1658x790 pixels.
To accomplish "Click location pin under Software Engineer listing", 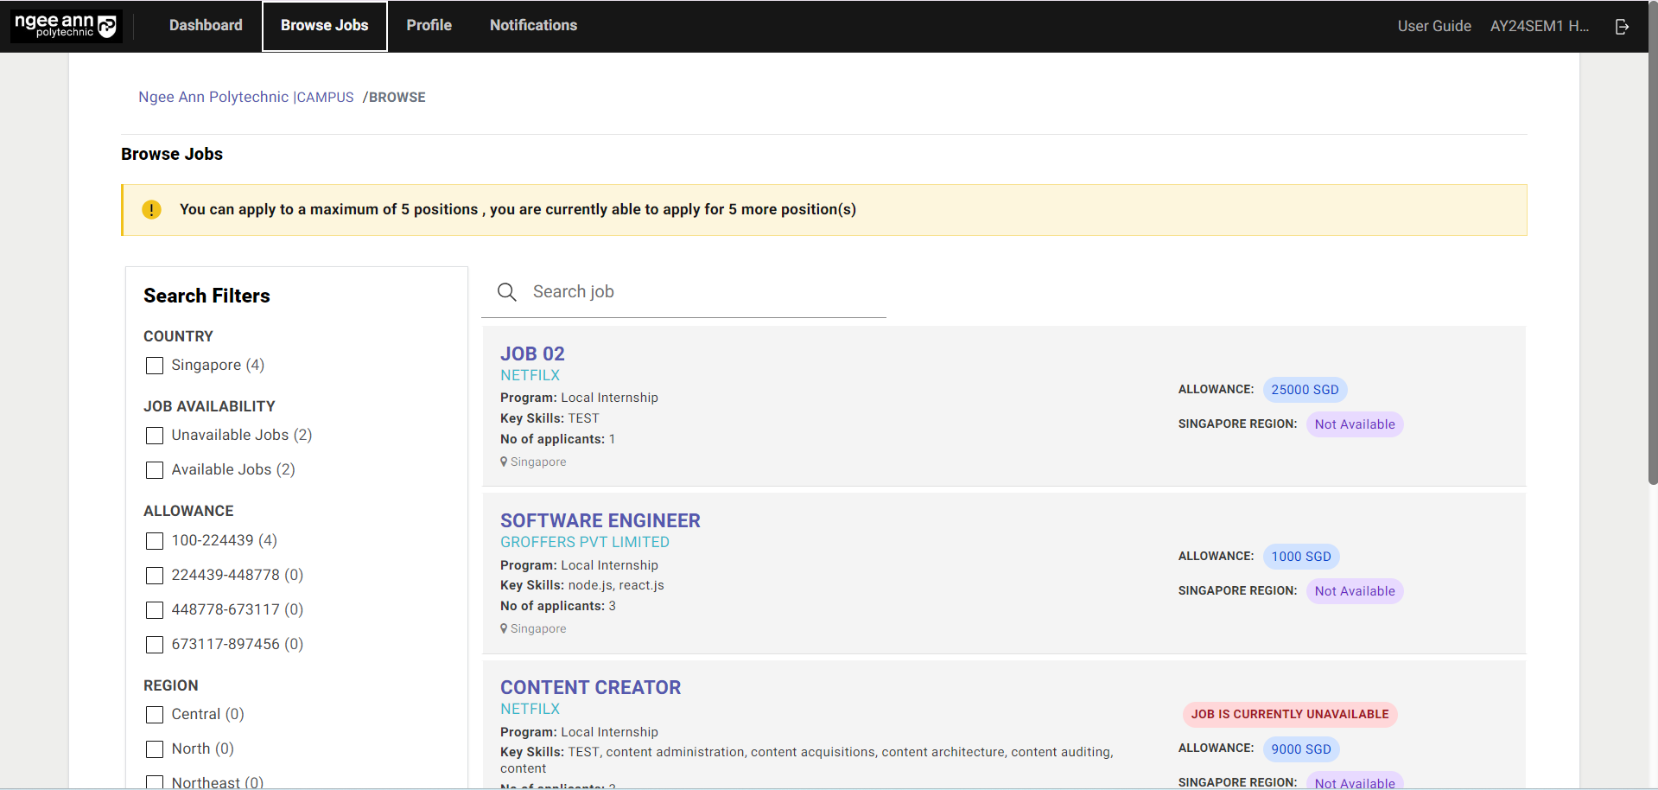I will pyautogui.click(x=504, y=628).
